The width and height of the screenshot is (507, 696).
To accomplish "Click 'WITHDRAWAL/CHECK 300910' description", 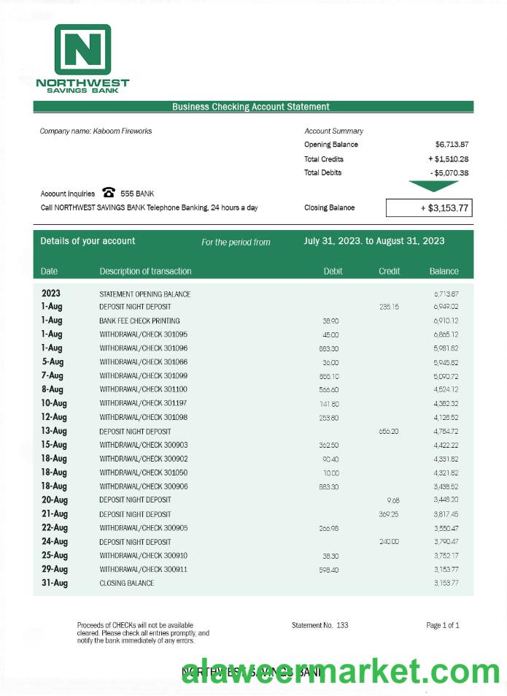I will [144, 555].
